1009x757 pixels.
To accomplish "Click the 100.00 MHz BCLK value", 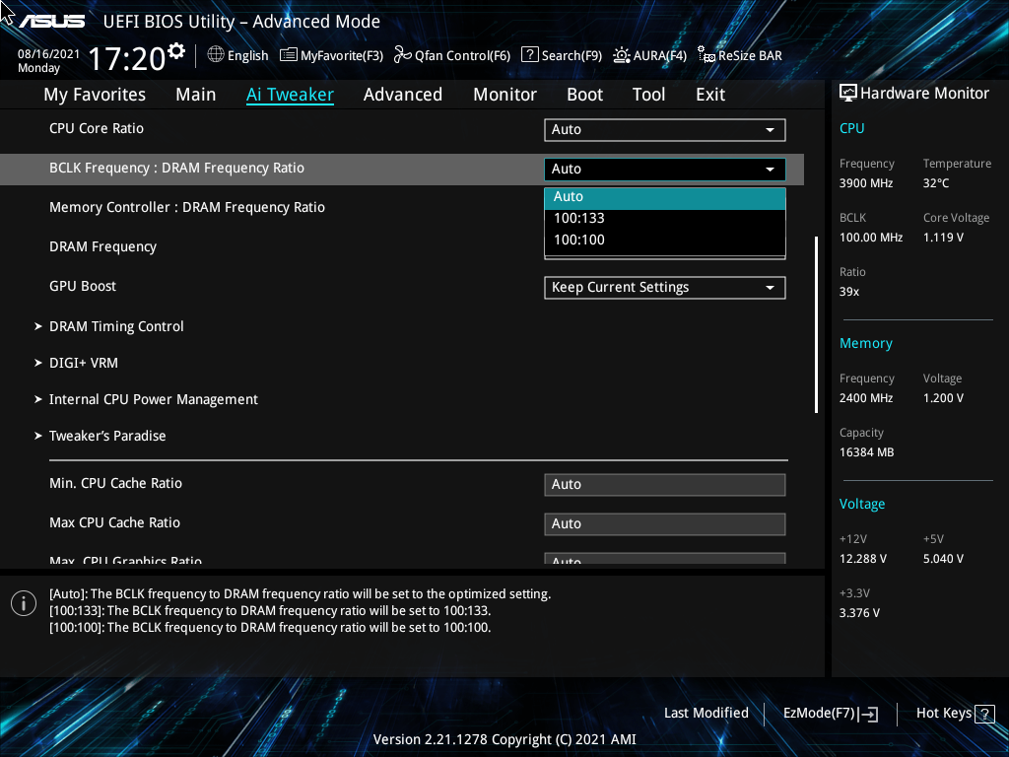I will click(871, 238).
